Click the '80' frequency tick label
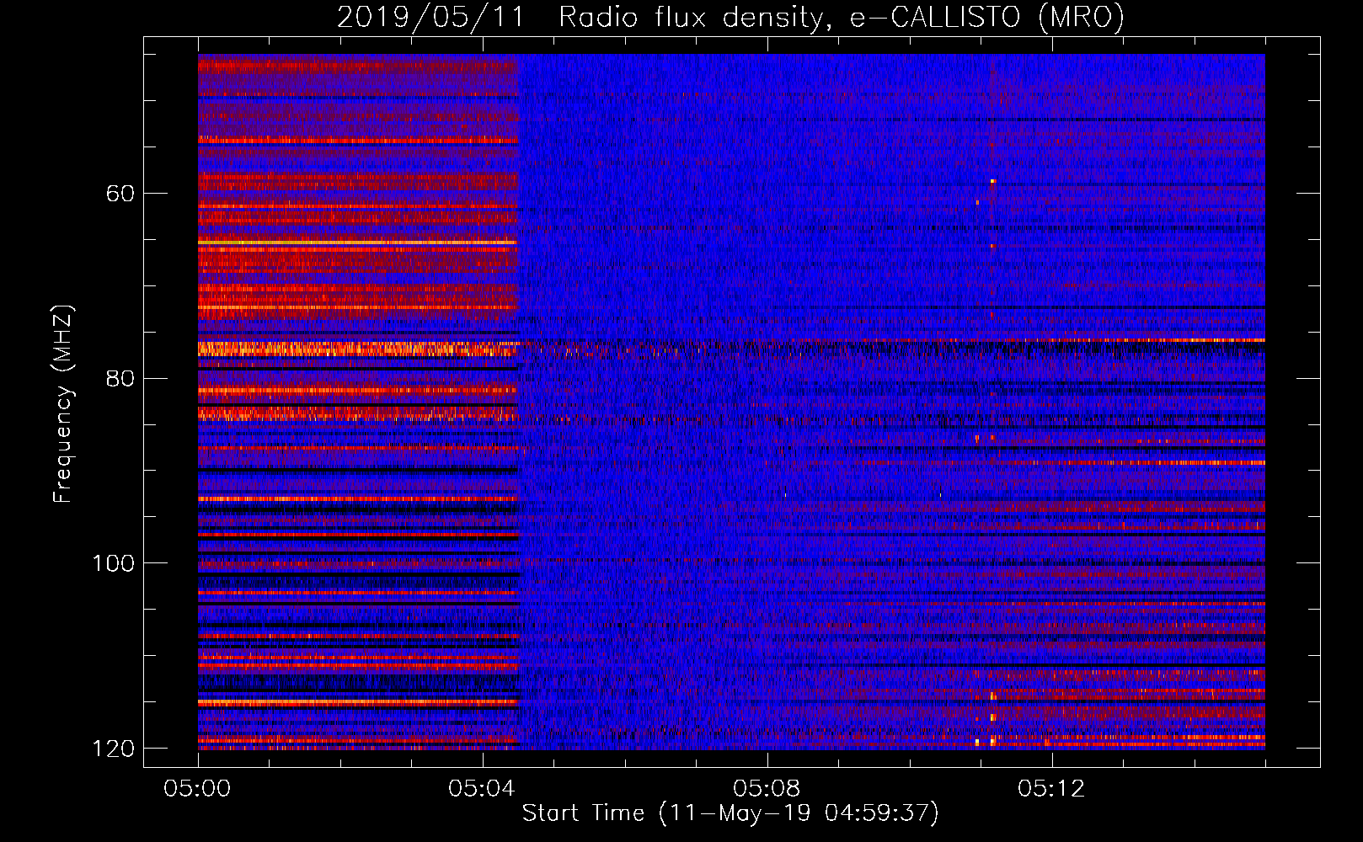This screenshot has width=1363, height=842. coord(120,378)
